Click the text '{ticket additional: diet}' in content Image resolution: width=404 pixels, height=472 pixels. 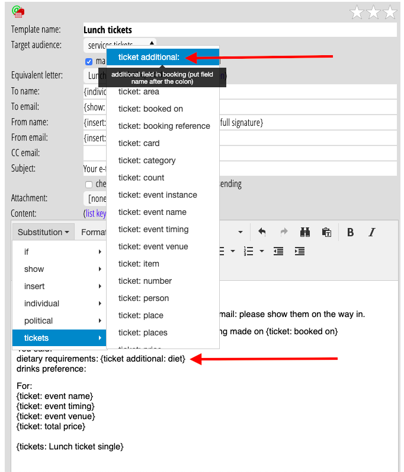143,359
